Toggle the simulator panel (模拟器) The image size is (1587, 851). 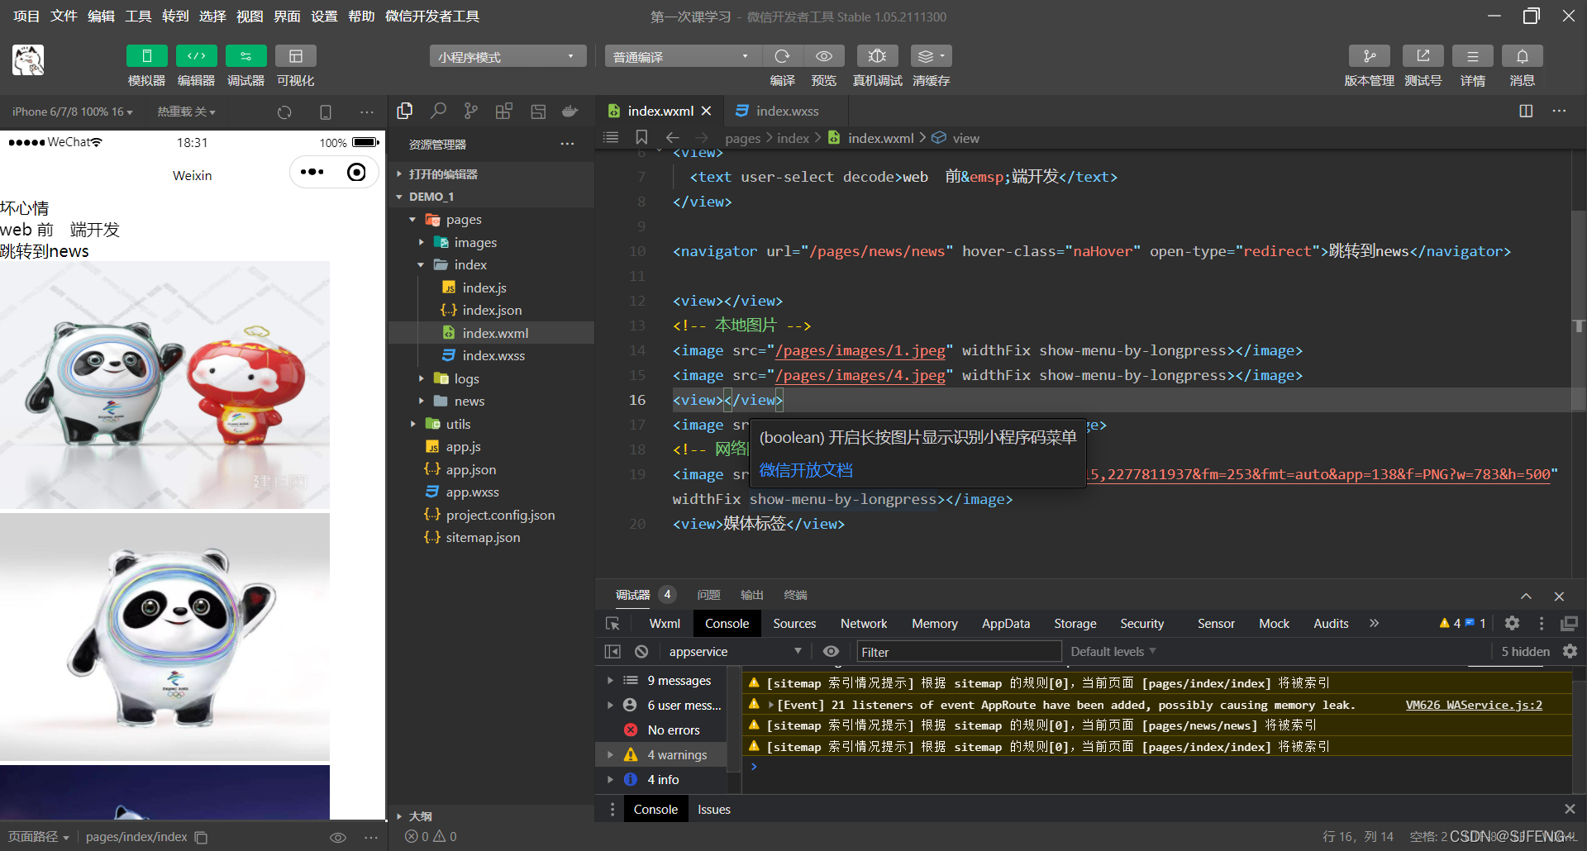(146, 56)
